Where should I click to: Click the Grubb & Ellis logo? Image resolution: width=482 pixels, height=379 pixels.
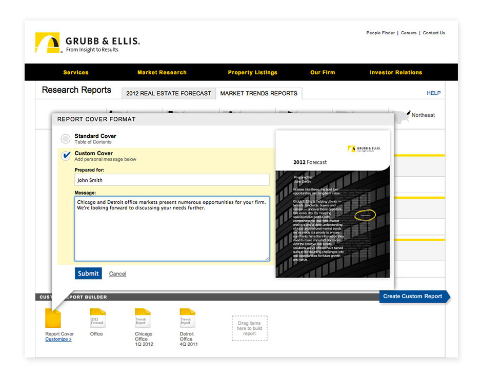click(x=87, y=43)
